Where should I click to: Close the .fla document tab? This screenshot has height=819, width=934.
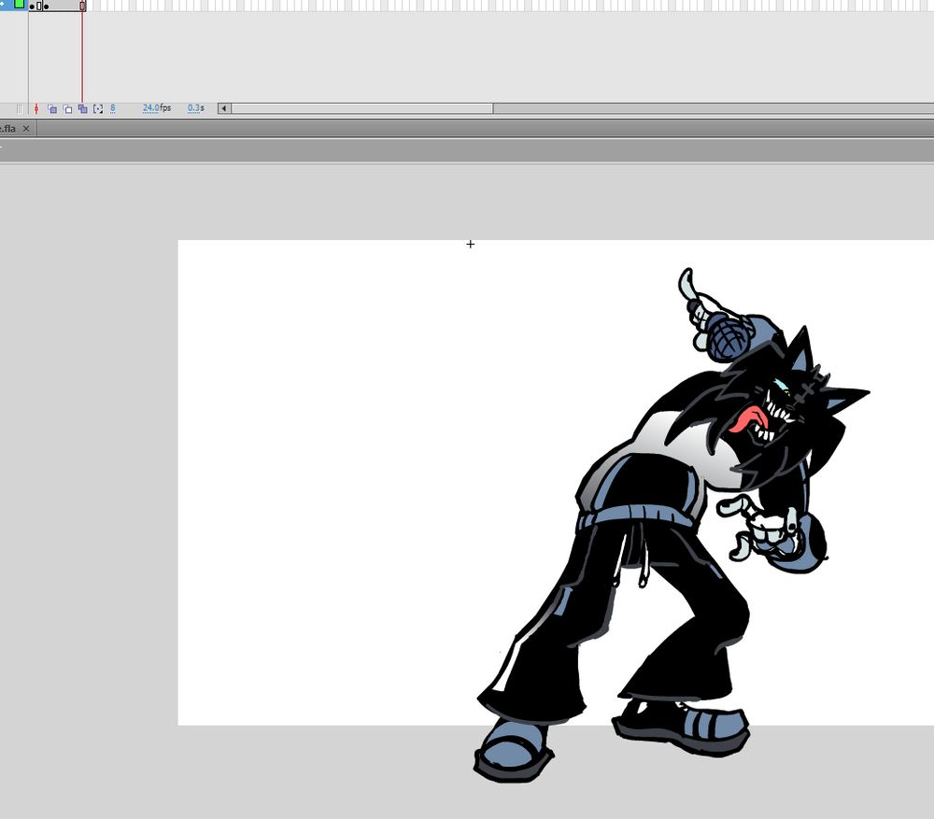(25, 129)
